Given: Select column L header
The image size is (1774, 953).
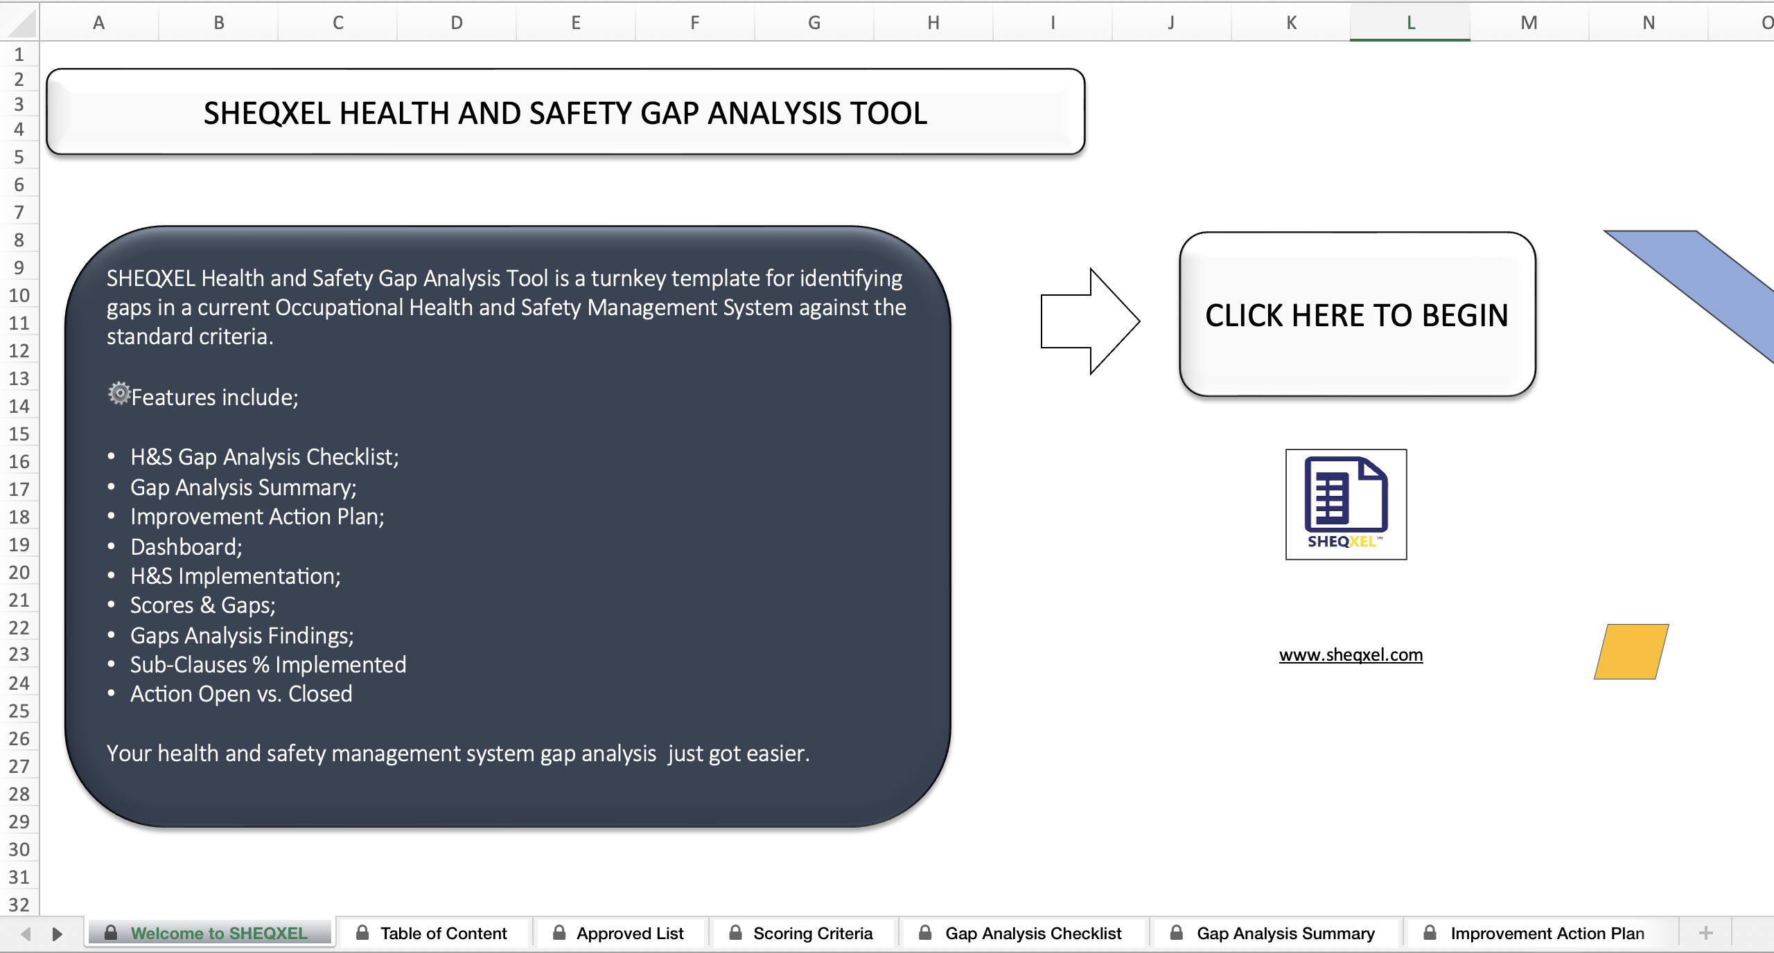Looking at the screenshot, I should point(1410,22).
